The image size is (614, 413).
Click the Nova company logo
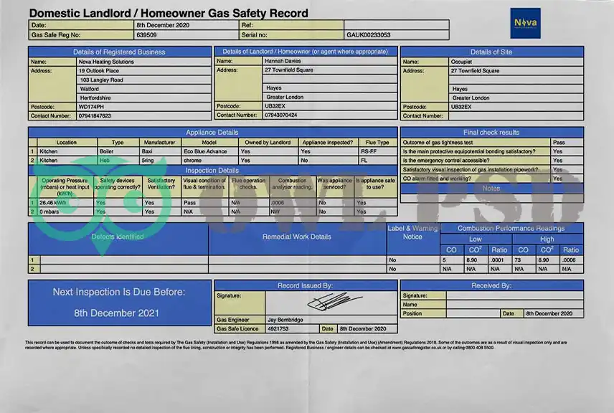pyautogui.click(x=525, y=23)
